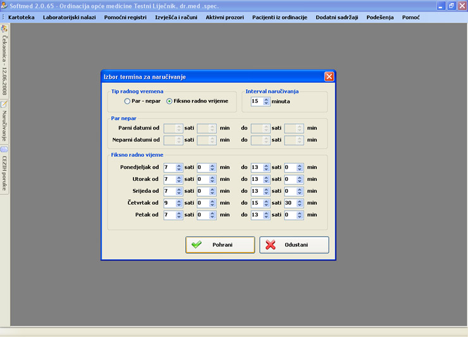Click the Srijeda od start minutes field
Screen dimensions: 468x337
pos(202,192)
